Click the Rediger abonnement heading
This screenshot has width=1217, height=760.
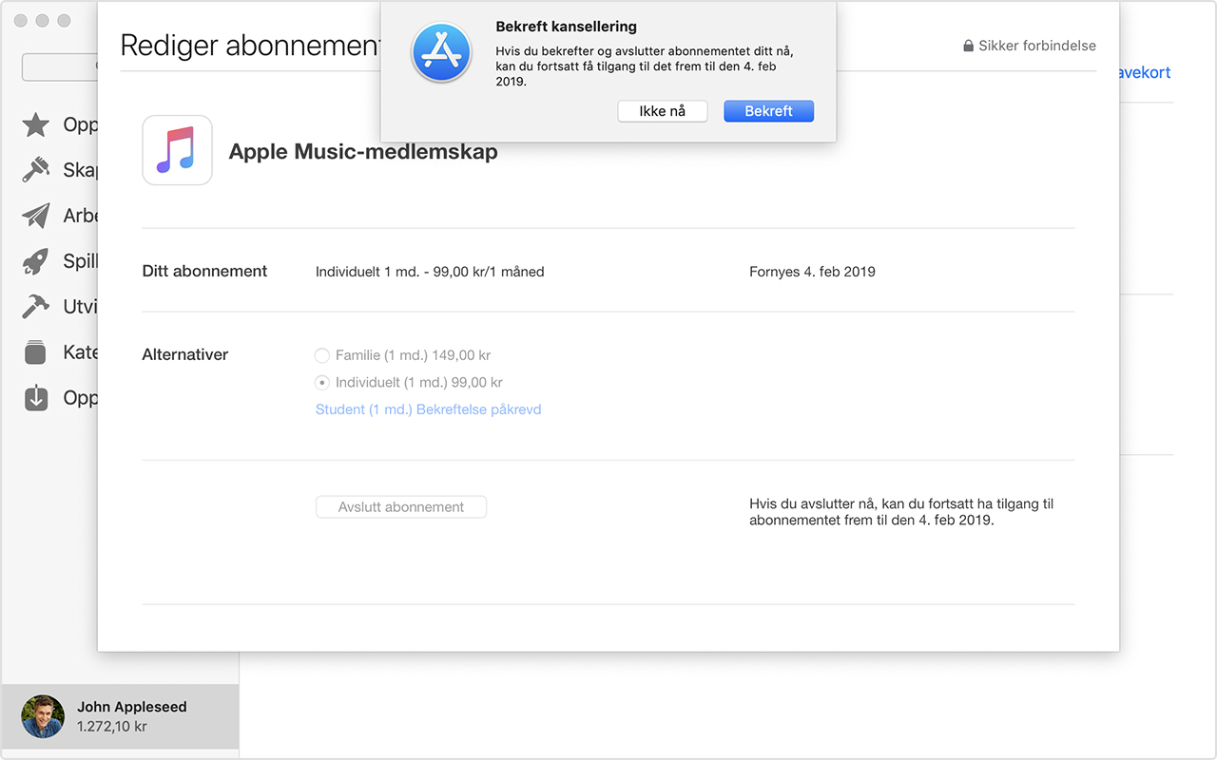pos(252,46)
